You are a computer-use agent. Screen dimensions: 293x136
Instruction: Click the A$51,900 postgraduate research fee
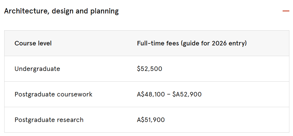tap(151, 120)
